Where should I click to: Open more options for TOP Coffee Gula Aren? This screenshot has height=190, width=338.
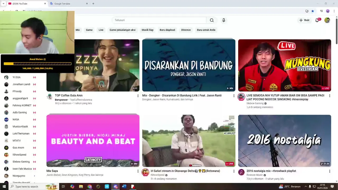point(138,96)
